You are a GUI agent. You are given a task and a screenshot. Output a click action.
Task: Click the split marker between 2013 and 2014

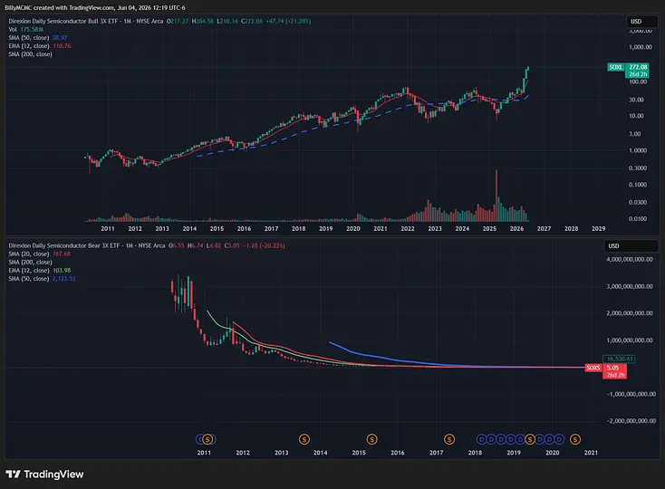(304, 439)
